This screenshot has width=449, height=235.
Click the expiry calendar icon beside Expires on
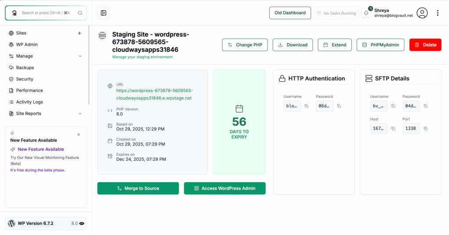click(110, 156)
